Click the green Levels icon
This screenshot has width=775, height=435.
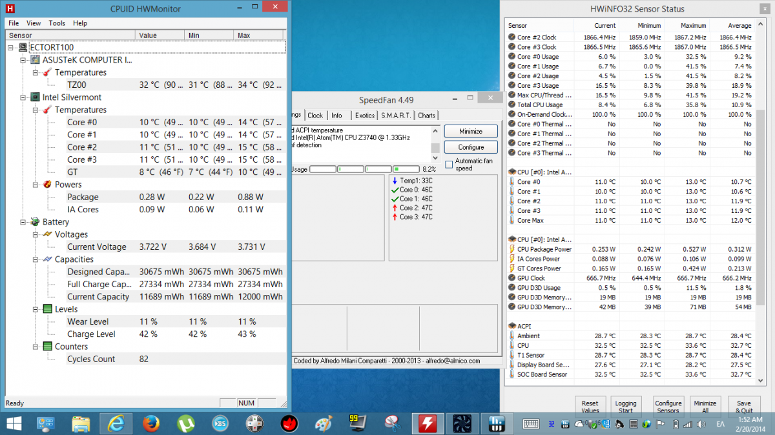[48, 309]
